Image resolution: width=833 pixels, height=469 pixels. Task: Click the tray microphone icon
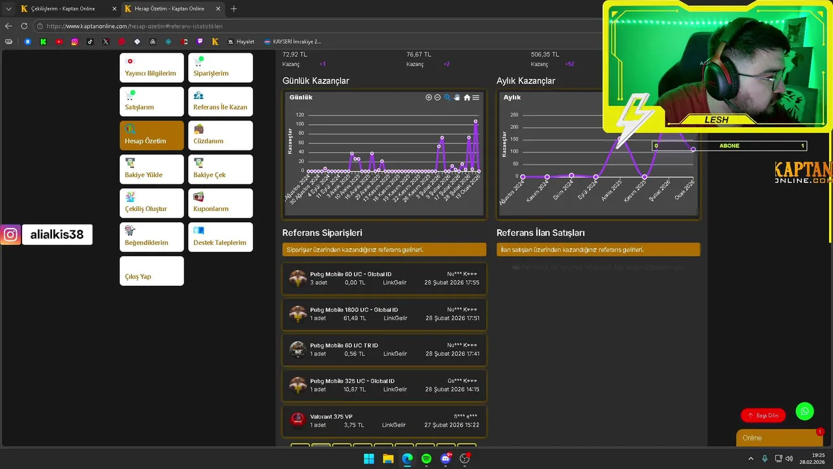tap(765, 459)
